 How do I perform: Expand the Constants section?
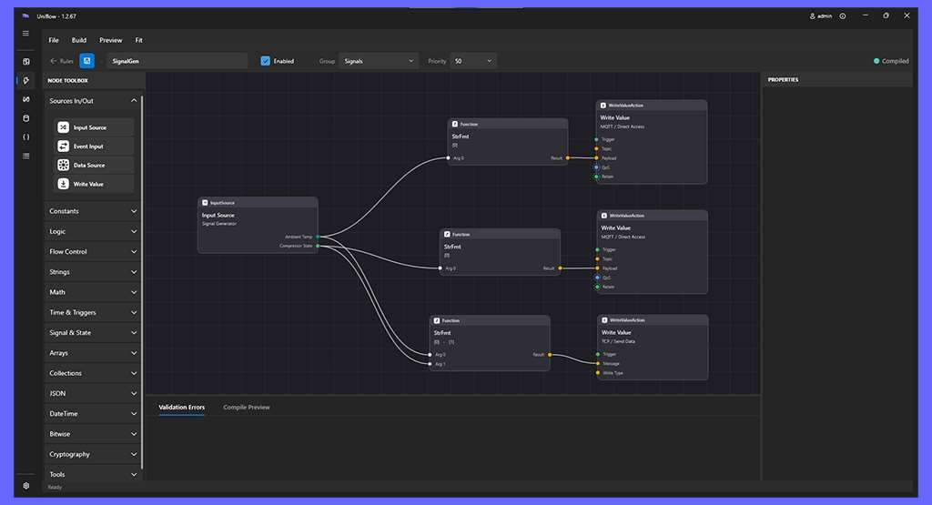pyautogui.click(x=92, y=211)
